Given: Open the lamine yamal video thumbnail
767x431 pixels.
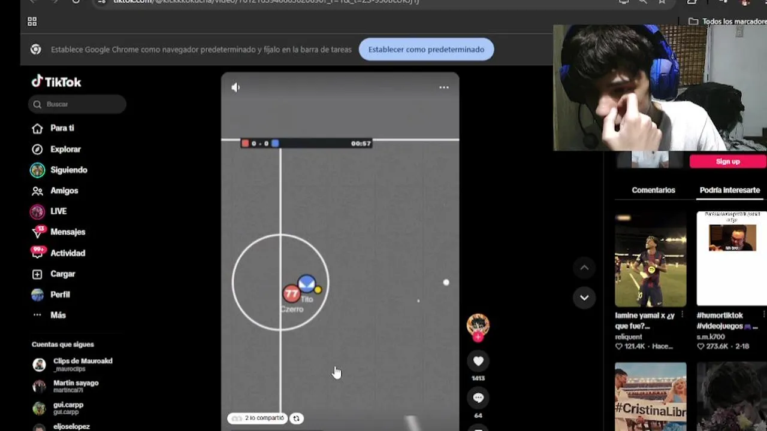Looking at the screenshot, I should coord(651,259).
